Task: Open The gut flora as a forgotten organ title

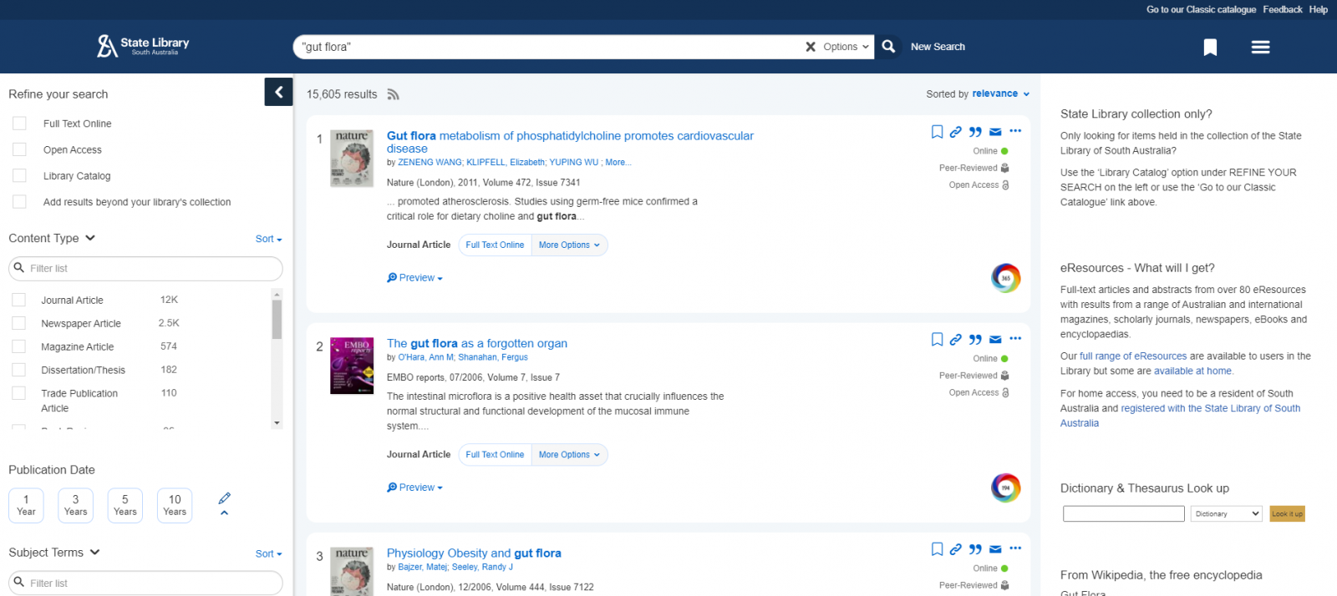Action: pyautogui.click(x=477, y=343)
